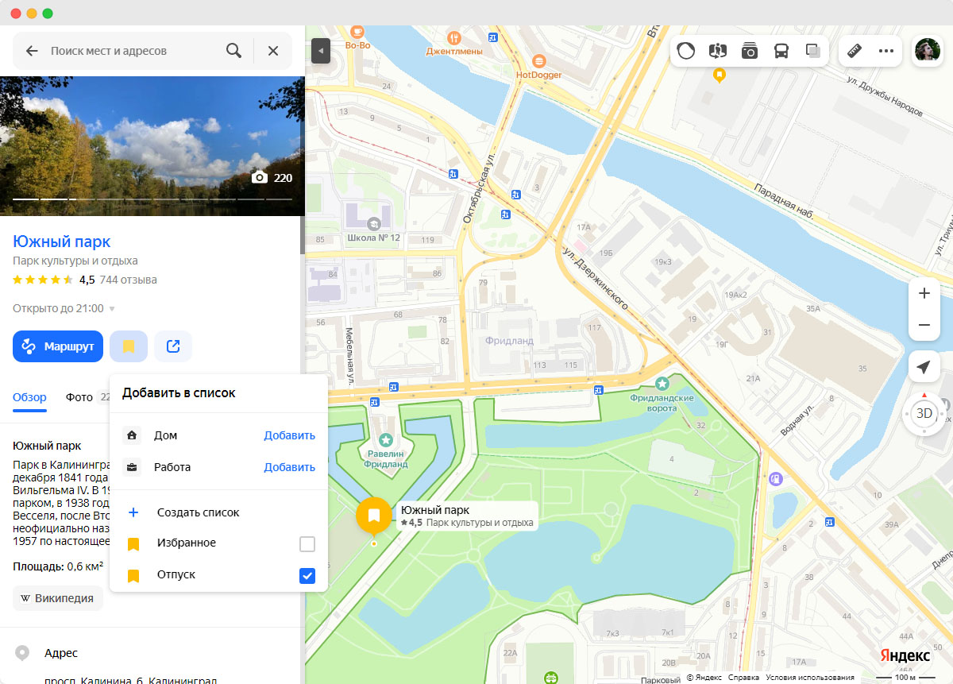
Task: Click the zoom in plus button
Action: 924,293
